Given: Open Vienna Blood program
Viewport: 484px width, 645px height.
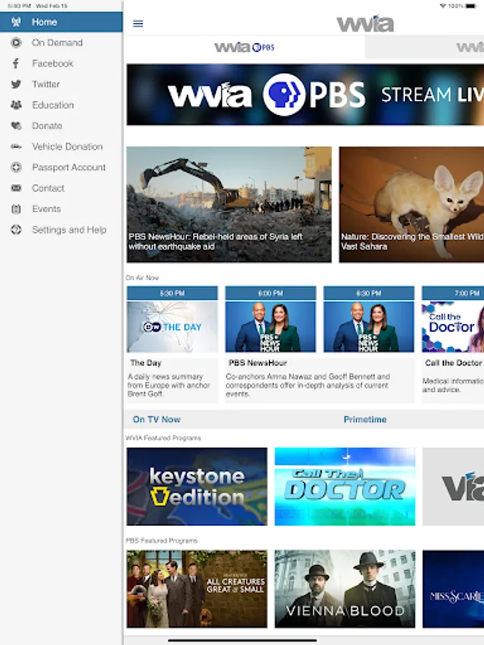Looking at the screenshot, I should click(x=345, y=588).
